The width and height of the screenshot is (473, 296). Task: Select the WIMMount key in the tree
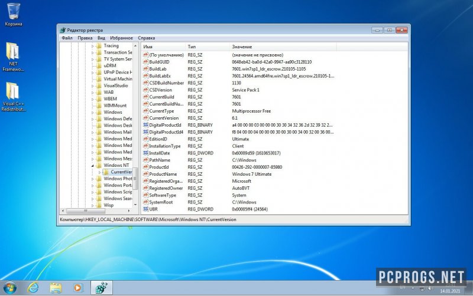point(115,106)
